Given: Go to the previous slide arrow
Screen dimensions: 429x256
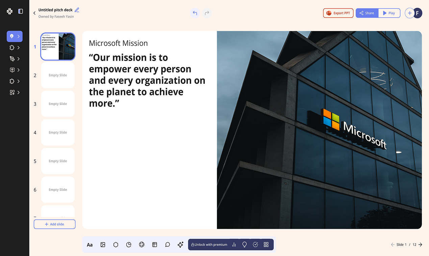Looking at the screenshot, I should click(393, 245).
